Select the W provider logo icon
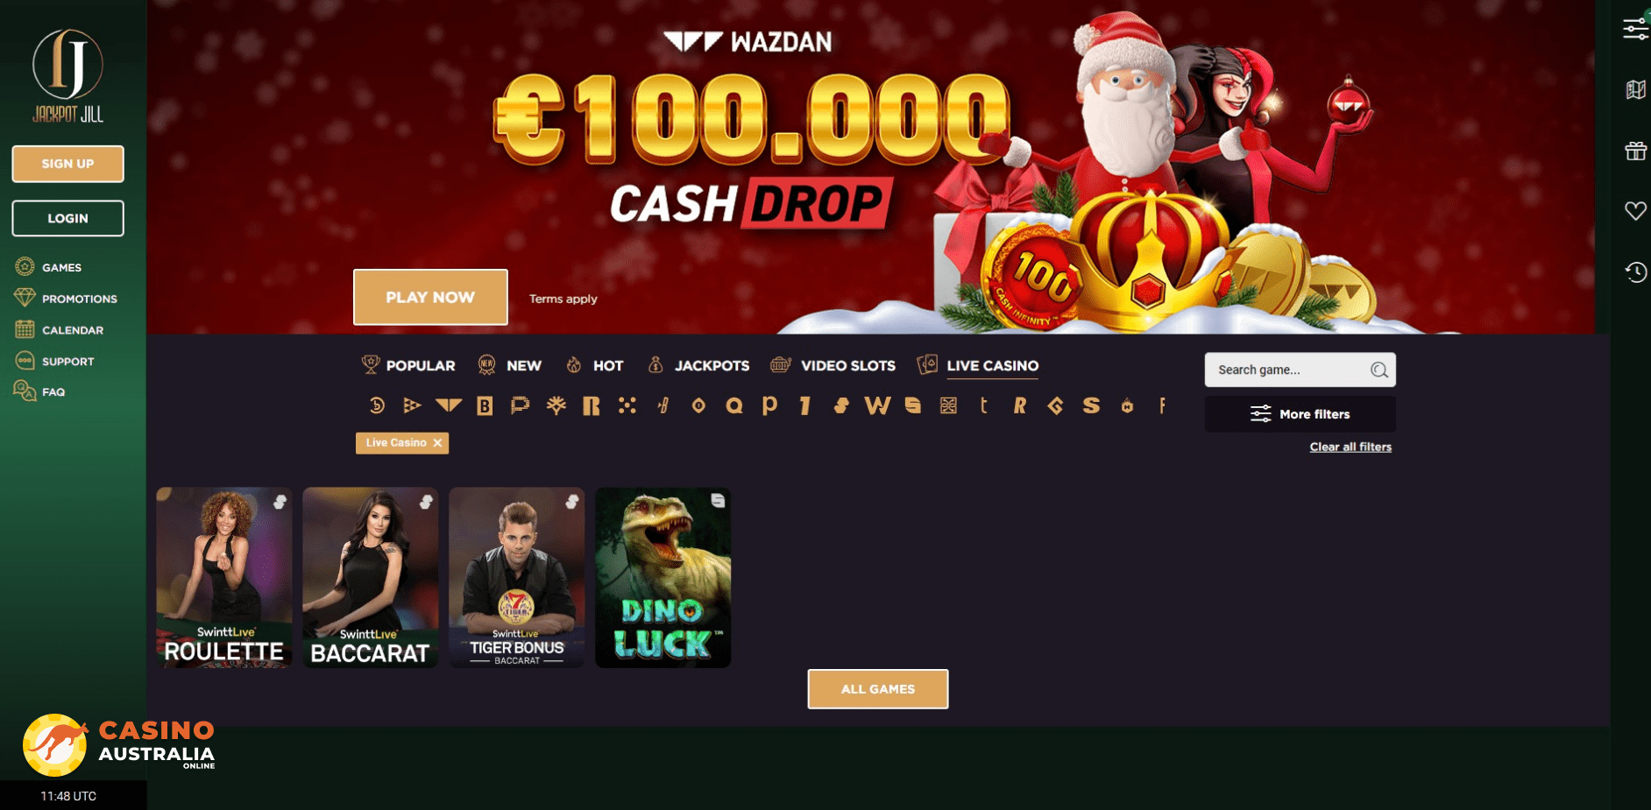Image resolution: width=1651 pixels, height=810 pixels. coord(877,405)
